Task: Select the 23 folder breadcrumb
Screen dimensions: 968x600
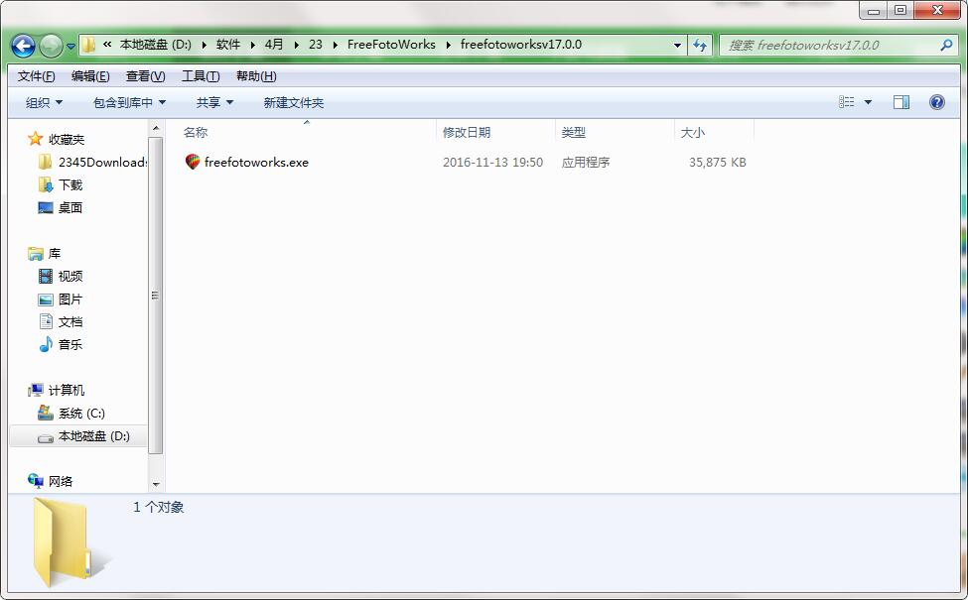Action: point(316,45)
